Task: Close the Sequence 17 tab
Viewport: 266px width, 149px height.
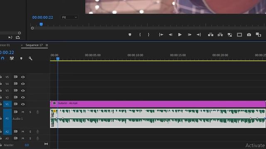Action: click(x=22, y=45)
